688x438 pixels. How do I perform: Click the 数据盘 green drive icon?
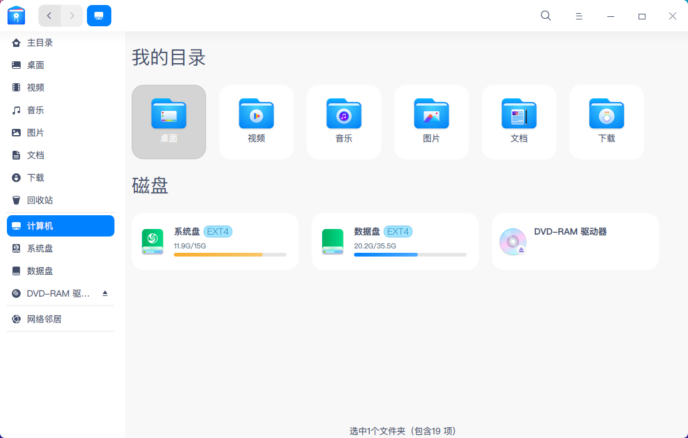tap(333, 242)
